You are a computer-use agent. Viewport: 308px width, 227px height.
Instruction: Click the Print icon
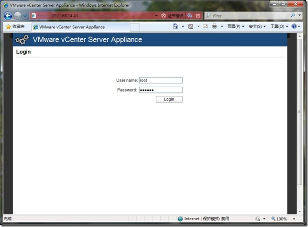tap(214, 26)
